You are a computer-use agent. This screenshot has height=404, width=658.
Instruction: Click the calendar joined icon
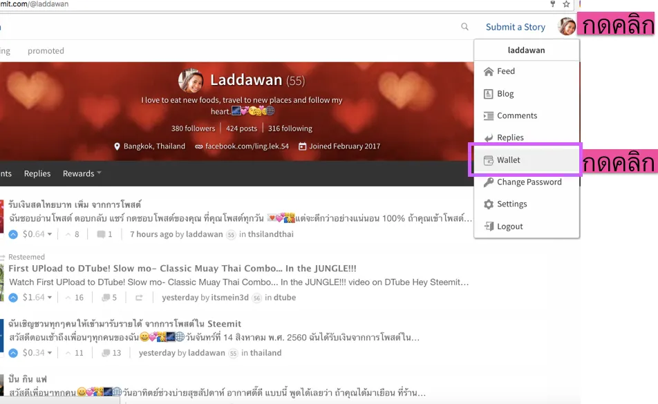[302, 146]
